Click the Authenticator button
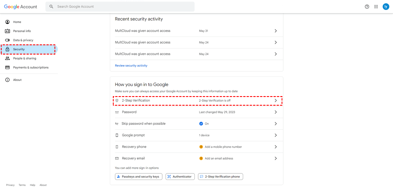 point(180,177)
